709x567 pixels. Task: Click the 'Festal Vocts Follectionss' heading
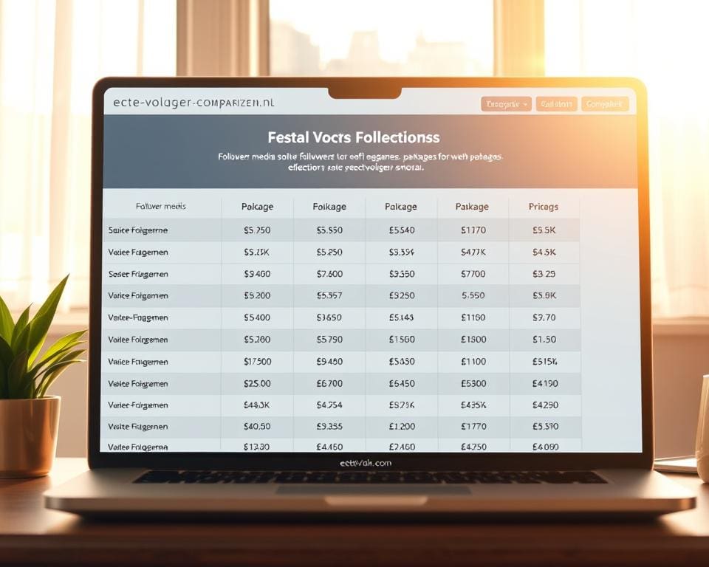354,137
